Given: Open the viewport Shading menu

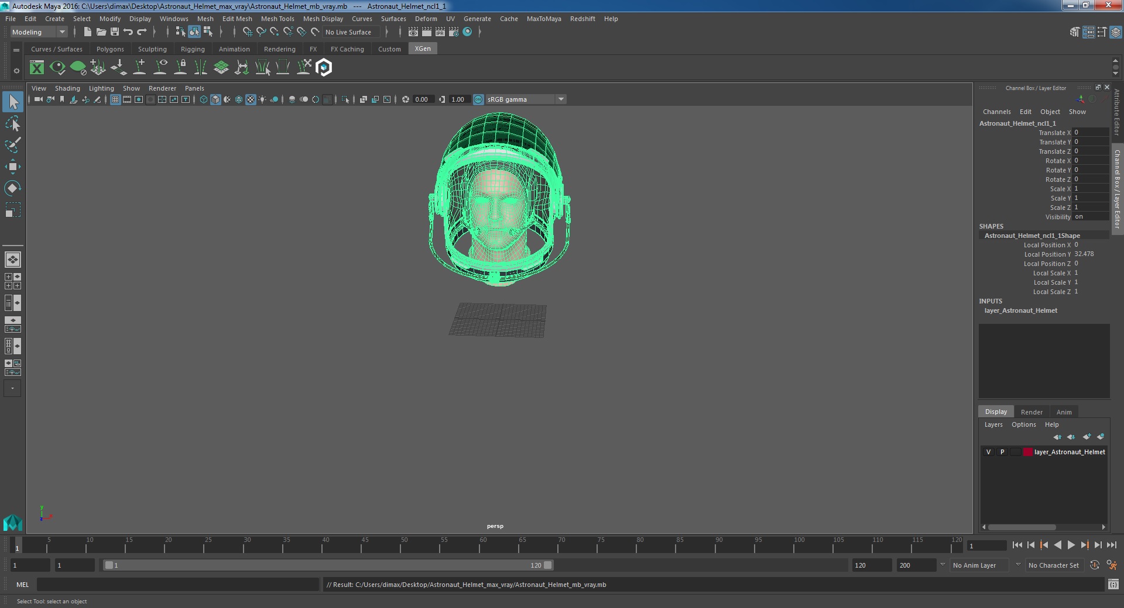Looking at the screenshot, I should [67, 88].
